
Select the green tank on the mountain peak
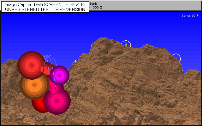click(x=126, y=44)
